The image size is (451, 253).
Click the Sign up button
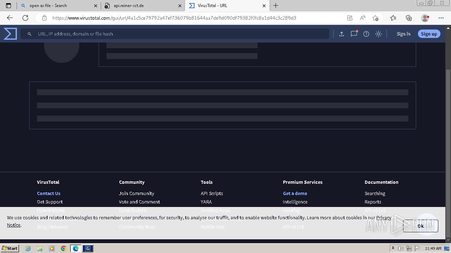[429, 34]
